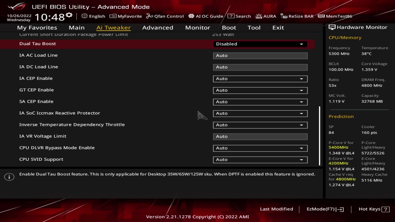Open Qfan Control fan icon
This screenshot has height=222, width=395.
[150, 16]
